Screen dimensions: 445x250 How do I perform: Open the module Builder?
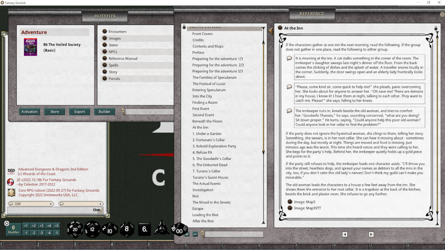(x=104, y=111)
